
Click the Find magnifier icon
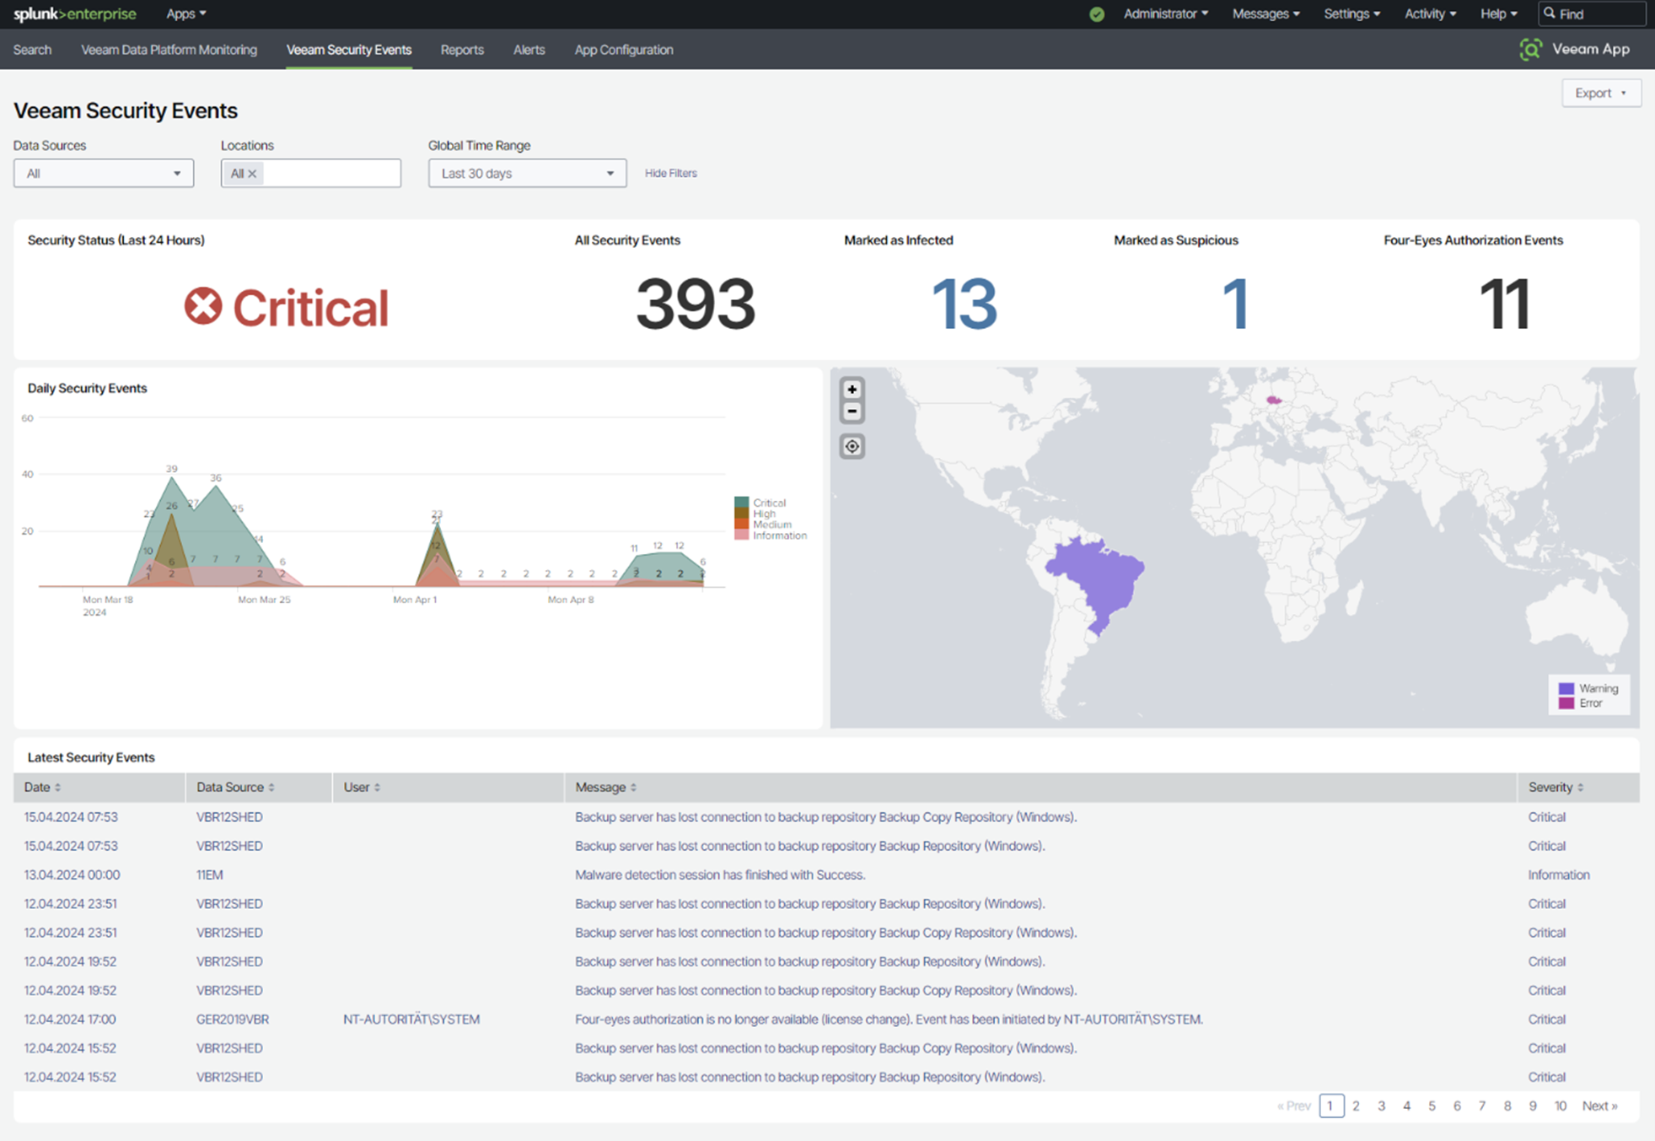[x=1549, y=13]
